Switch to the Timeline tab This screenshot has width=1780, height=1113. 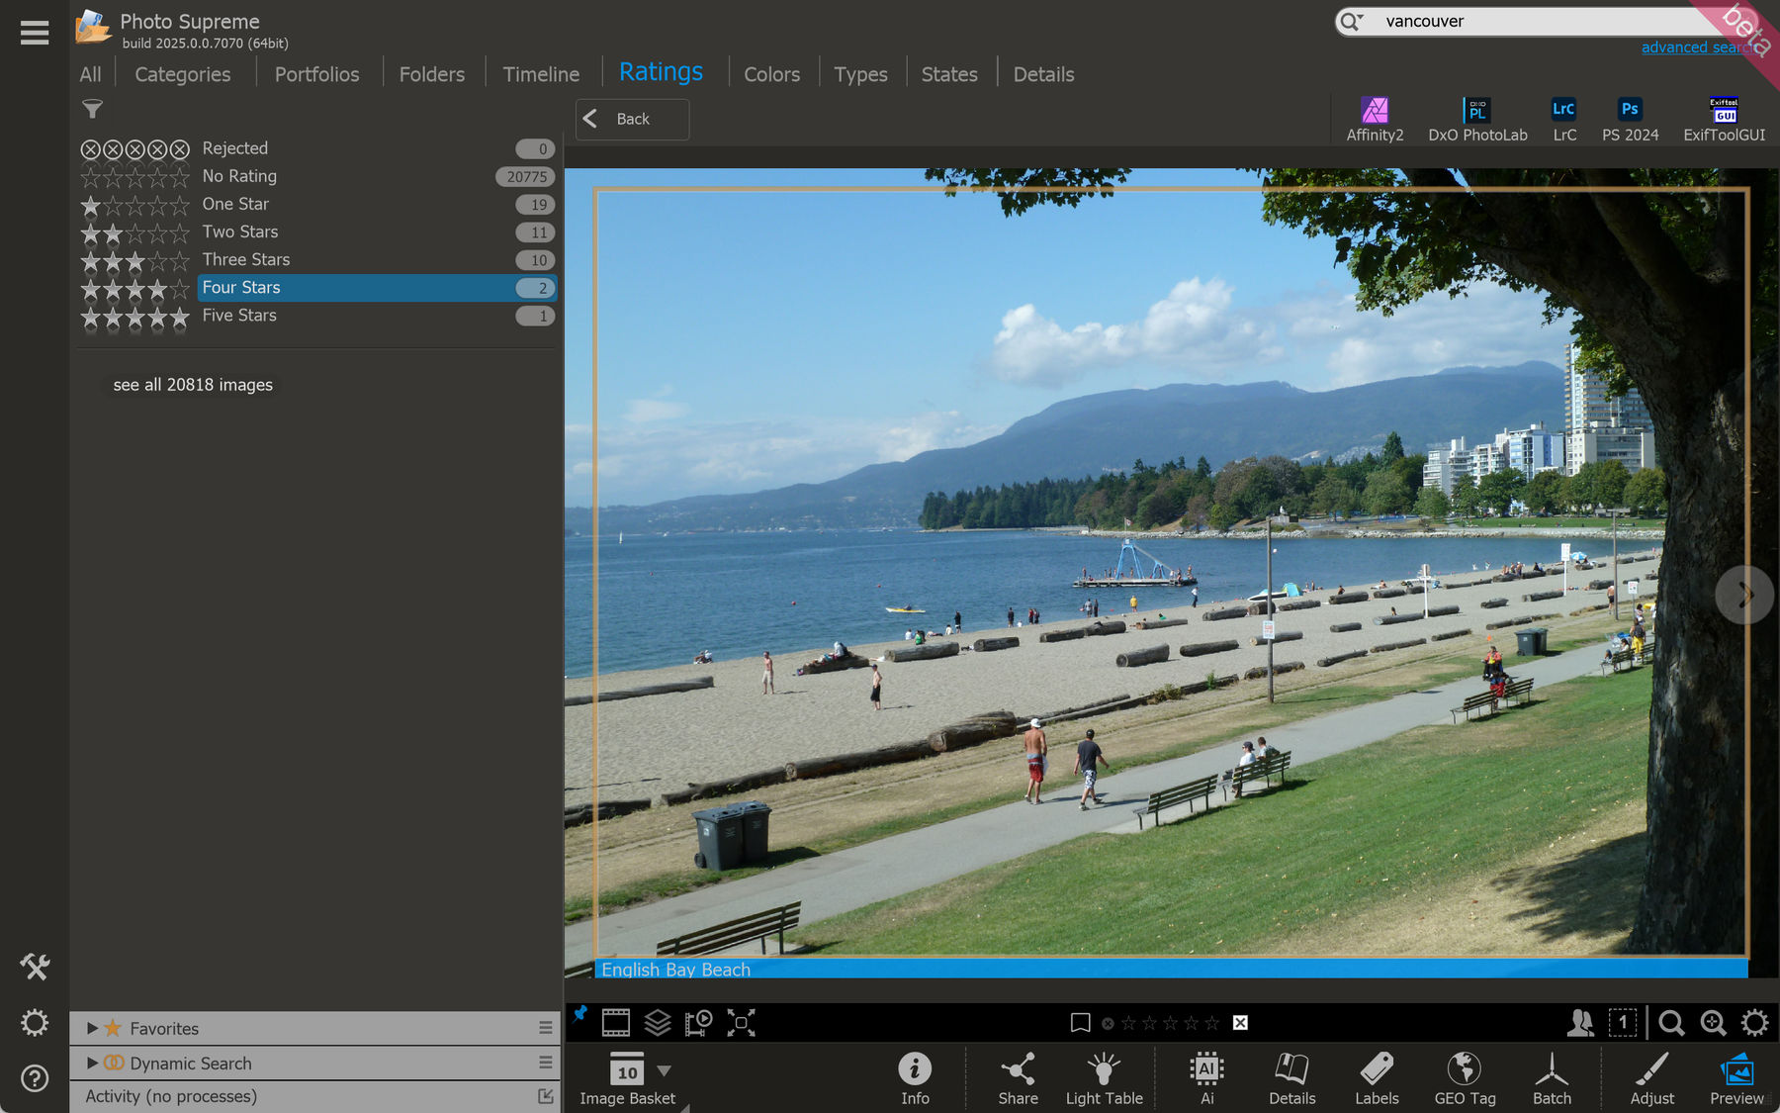click(x=541, y=74)
